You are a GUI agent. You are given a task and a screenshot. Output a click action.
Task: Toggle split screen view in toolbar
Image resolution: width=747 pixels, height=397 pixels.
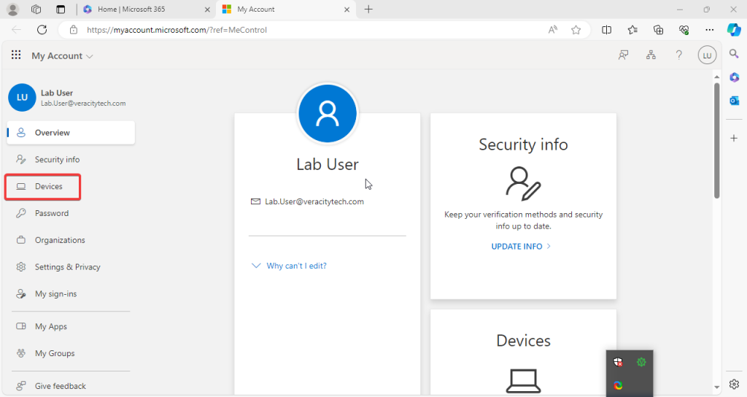tap(607, 30)
